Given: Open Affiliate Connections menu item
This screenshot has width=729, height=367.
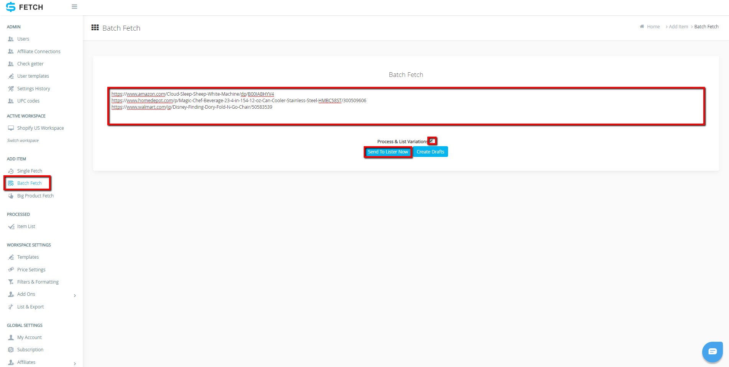Looking at the screenshot, I should click(39, 51).
